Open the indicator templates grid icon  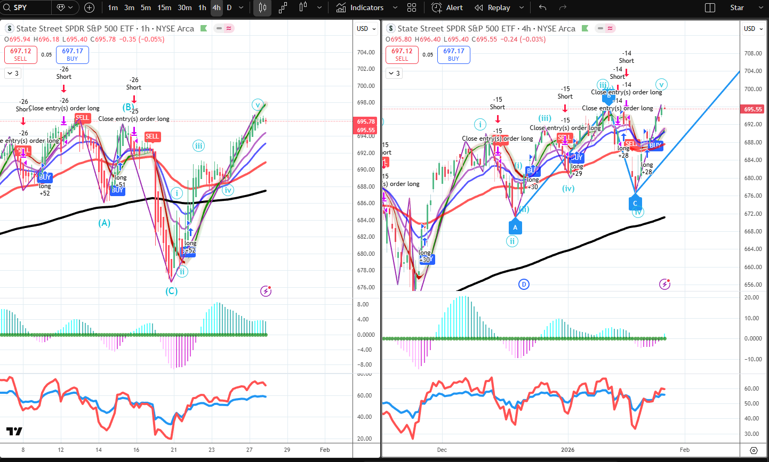[x=412, y=7]
